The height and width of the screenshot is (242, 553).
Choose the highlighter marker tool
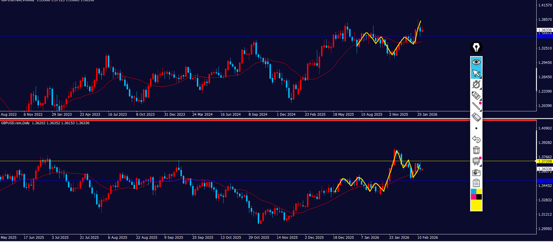click(476, 96)
